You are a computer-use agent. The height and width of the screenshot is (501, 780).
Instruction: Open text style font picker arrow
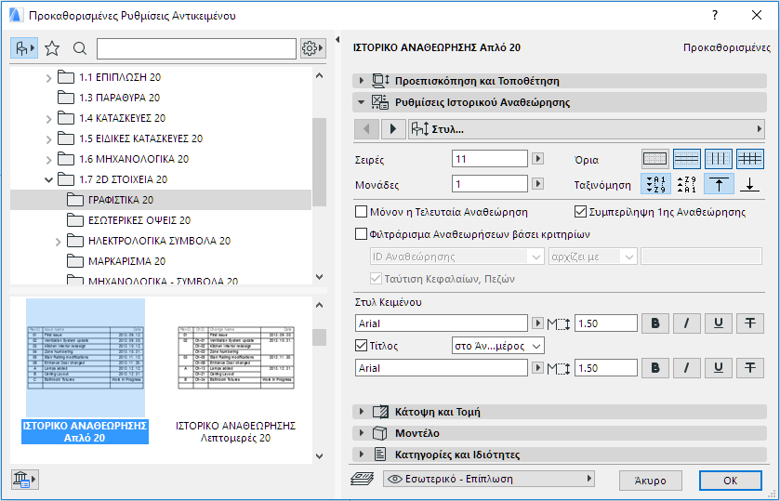tap(537, 323)
